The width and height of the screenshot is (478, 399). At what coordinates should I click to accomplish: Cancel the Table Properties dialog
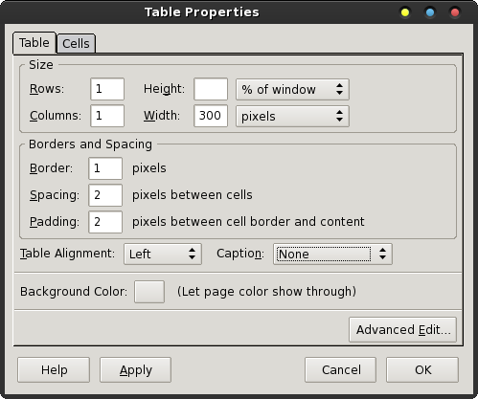point(340,370)
